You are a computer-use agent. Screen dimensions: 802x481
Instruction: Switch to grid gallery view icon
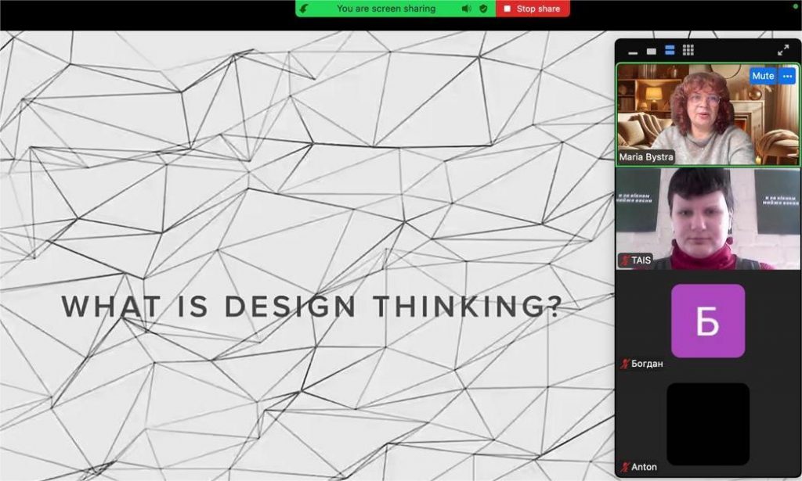[x=688, y=51]
